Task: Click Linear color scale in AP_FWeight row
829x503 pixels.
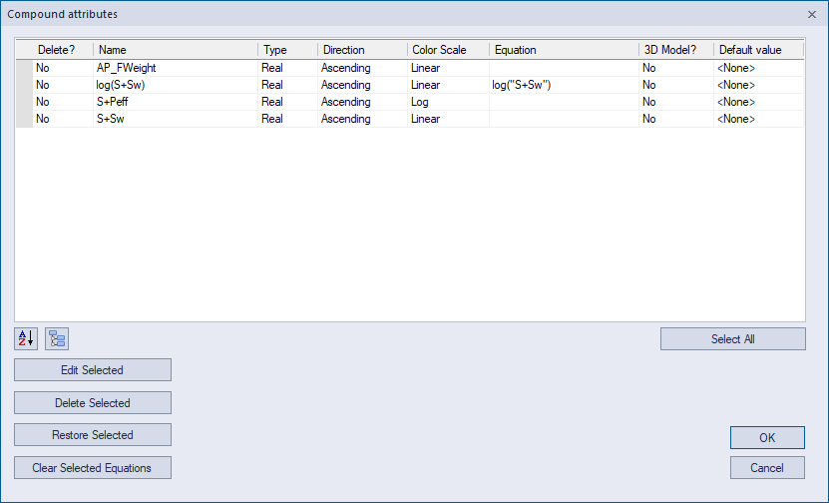Action: tap(448, 68)
